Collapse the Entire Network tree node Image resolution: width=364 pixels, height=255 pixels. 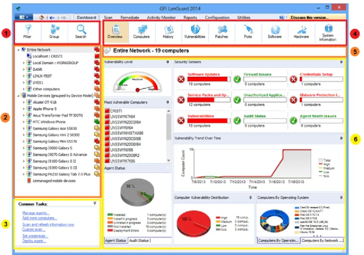18,50
